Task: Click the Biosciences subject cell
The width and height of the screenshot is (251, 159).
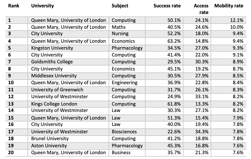Action: pyautogui.click(x=124, y=132)
